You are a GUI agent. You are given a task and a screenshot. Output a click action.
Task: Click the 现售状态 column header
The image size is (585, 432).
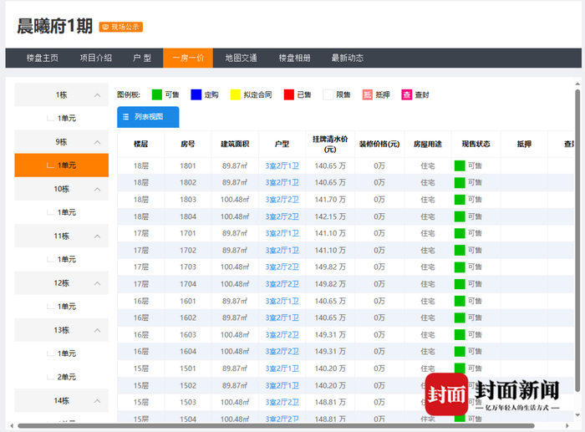click(x=476, y=144)
